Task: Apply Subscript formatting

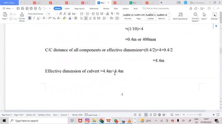Action: click(54, 18)
